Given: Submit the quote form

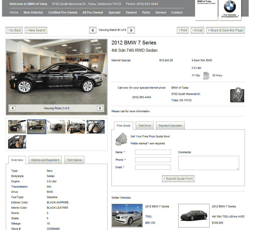Looking at the screenshot, I should [x=178, y=179].
